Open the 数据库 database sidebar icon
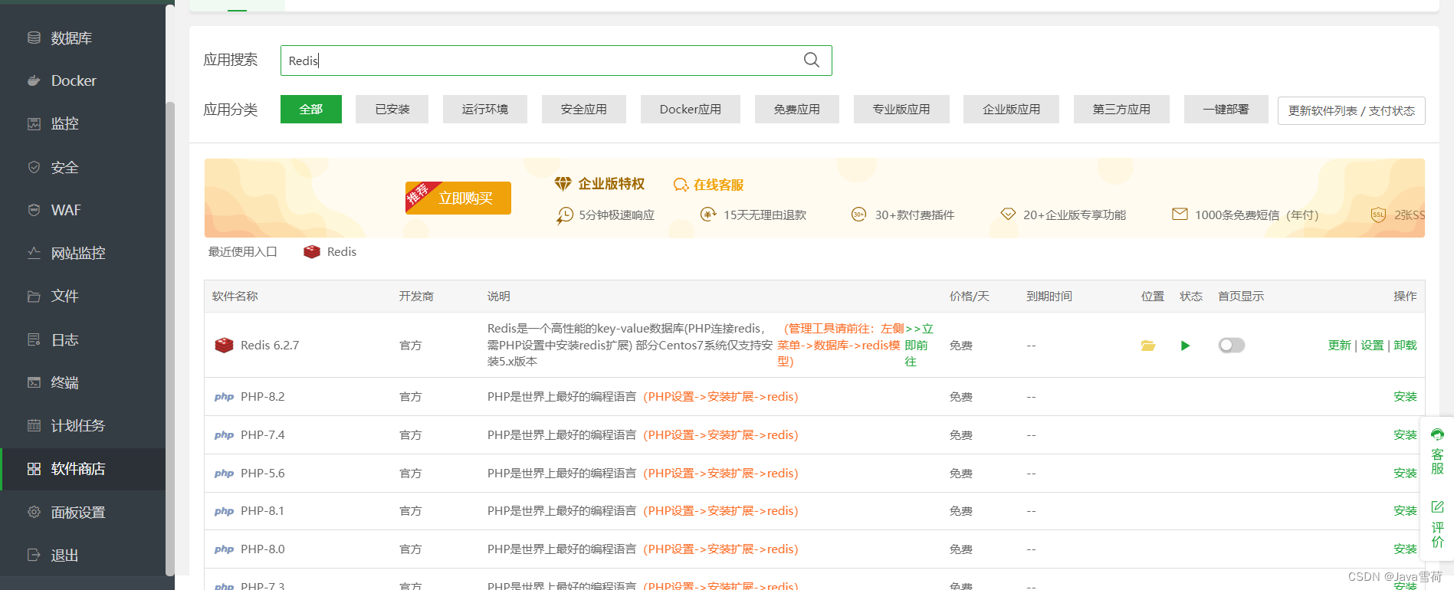Viewport: 1454px width, 590px height. coord(34,38)
